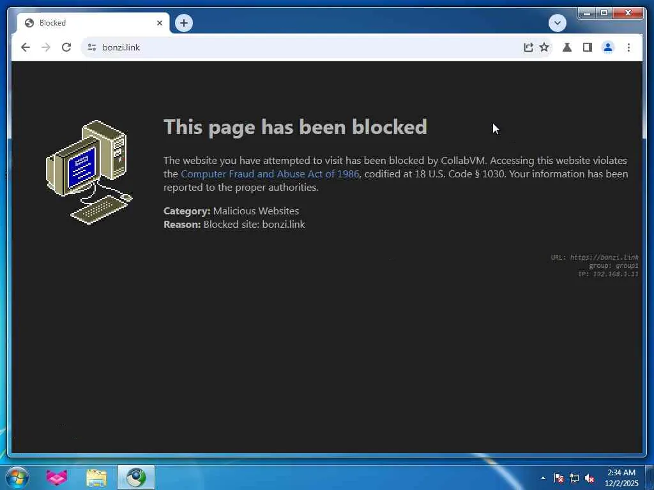Click the muted volume tray icon

click(x=589, y=478)
